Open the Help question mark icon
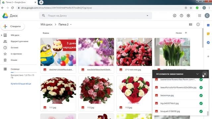The image size is (212, 119). 182,16
